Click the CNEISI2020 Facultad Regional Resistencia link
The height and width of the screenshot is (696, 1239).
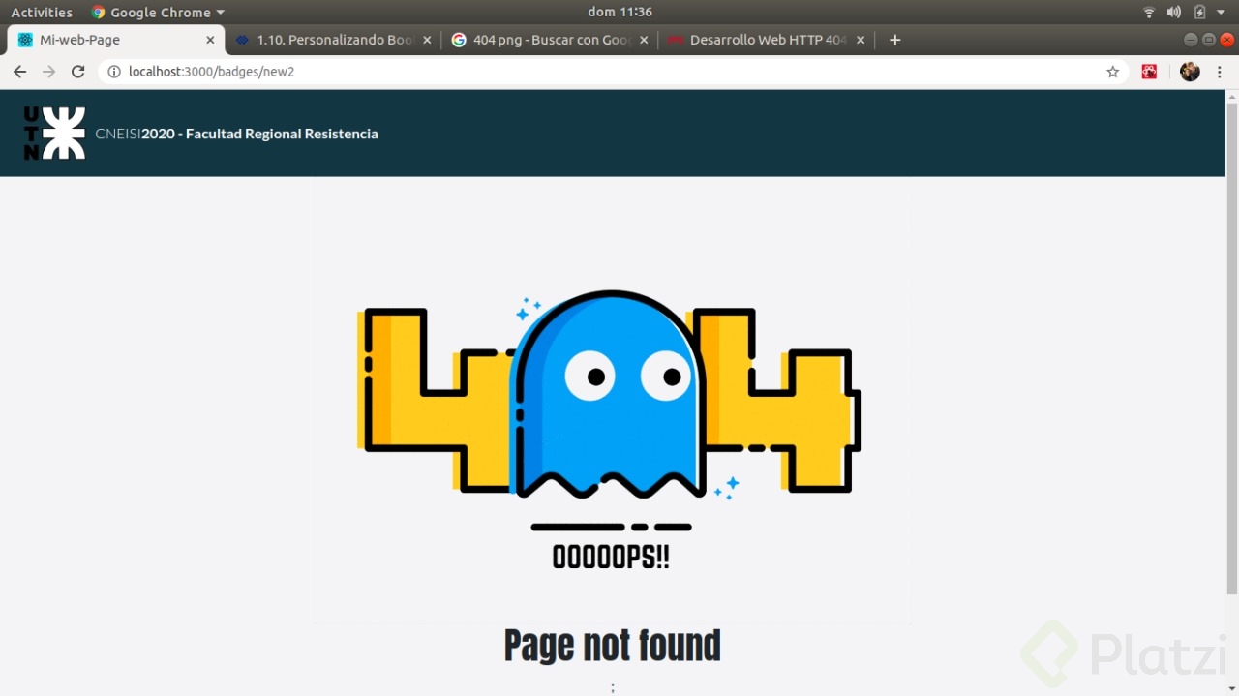click(236, 134)
